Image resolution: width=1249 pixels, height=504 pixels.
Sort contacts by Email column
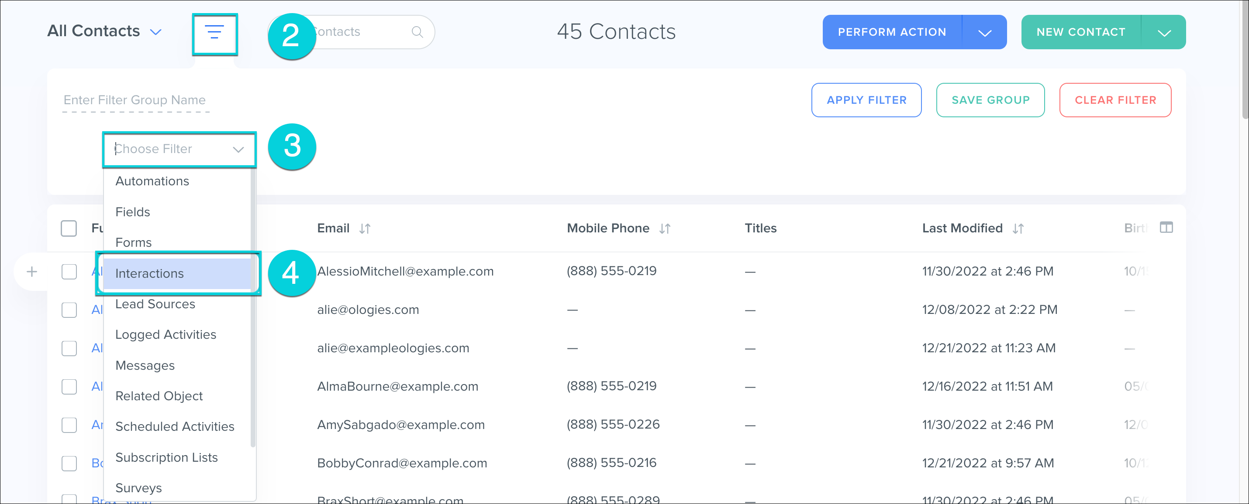click(365, 228)
